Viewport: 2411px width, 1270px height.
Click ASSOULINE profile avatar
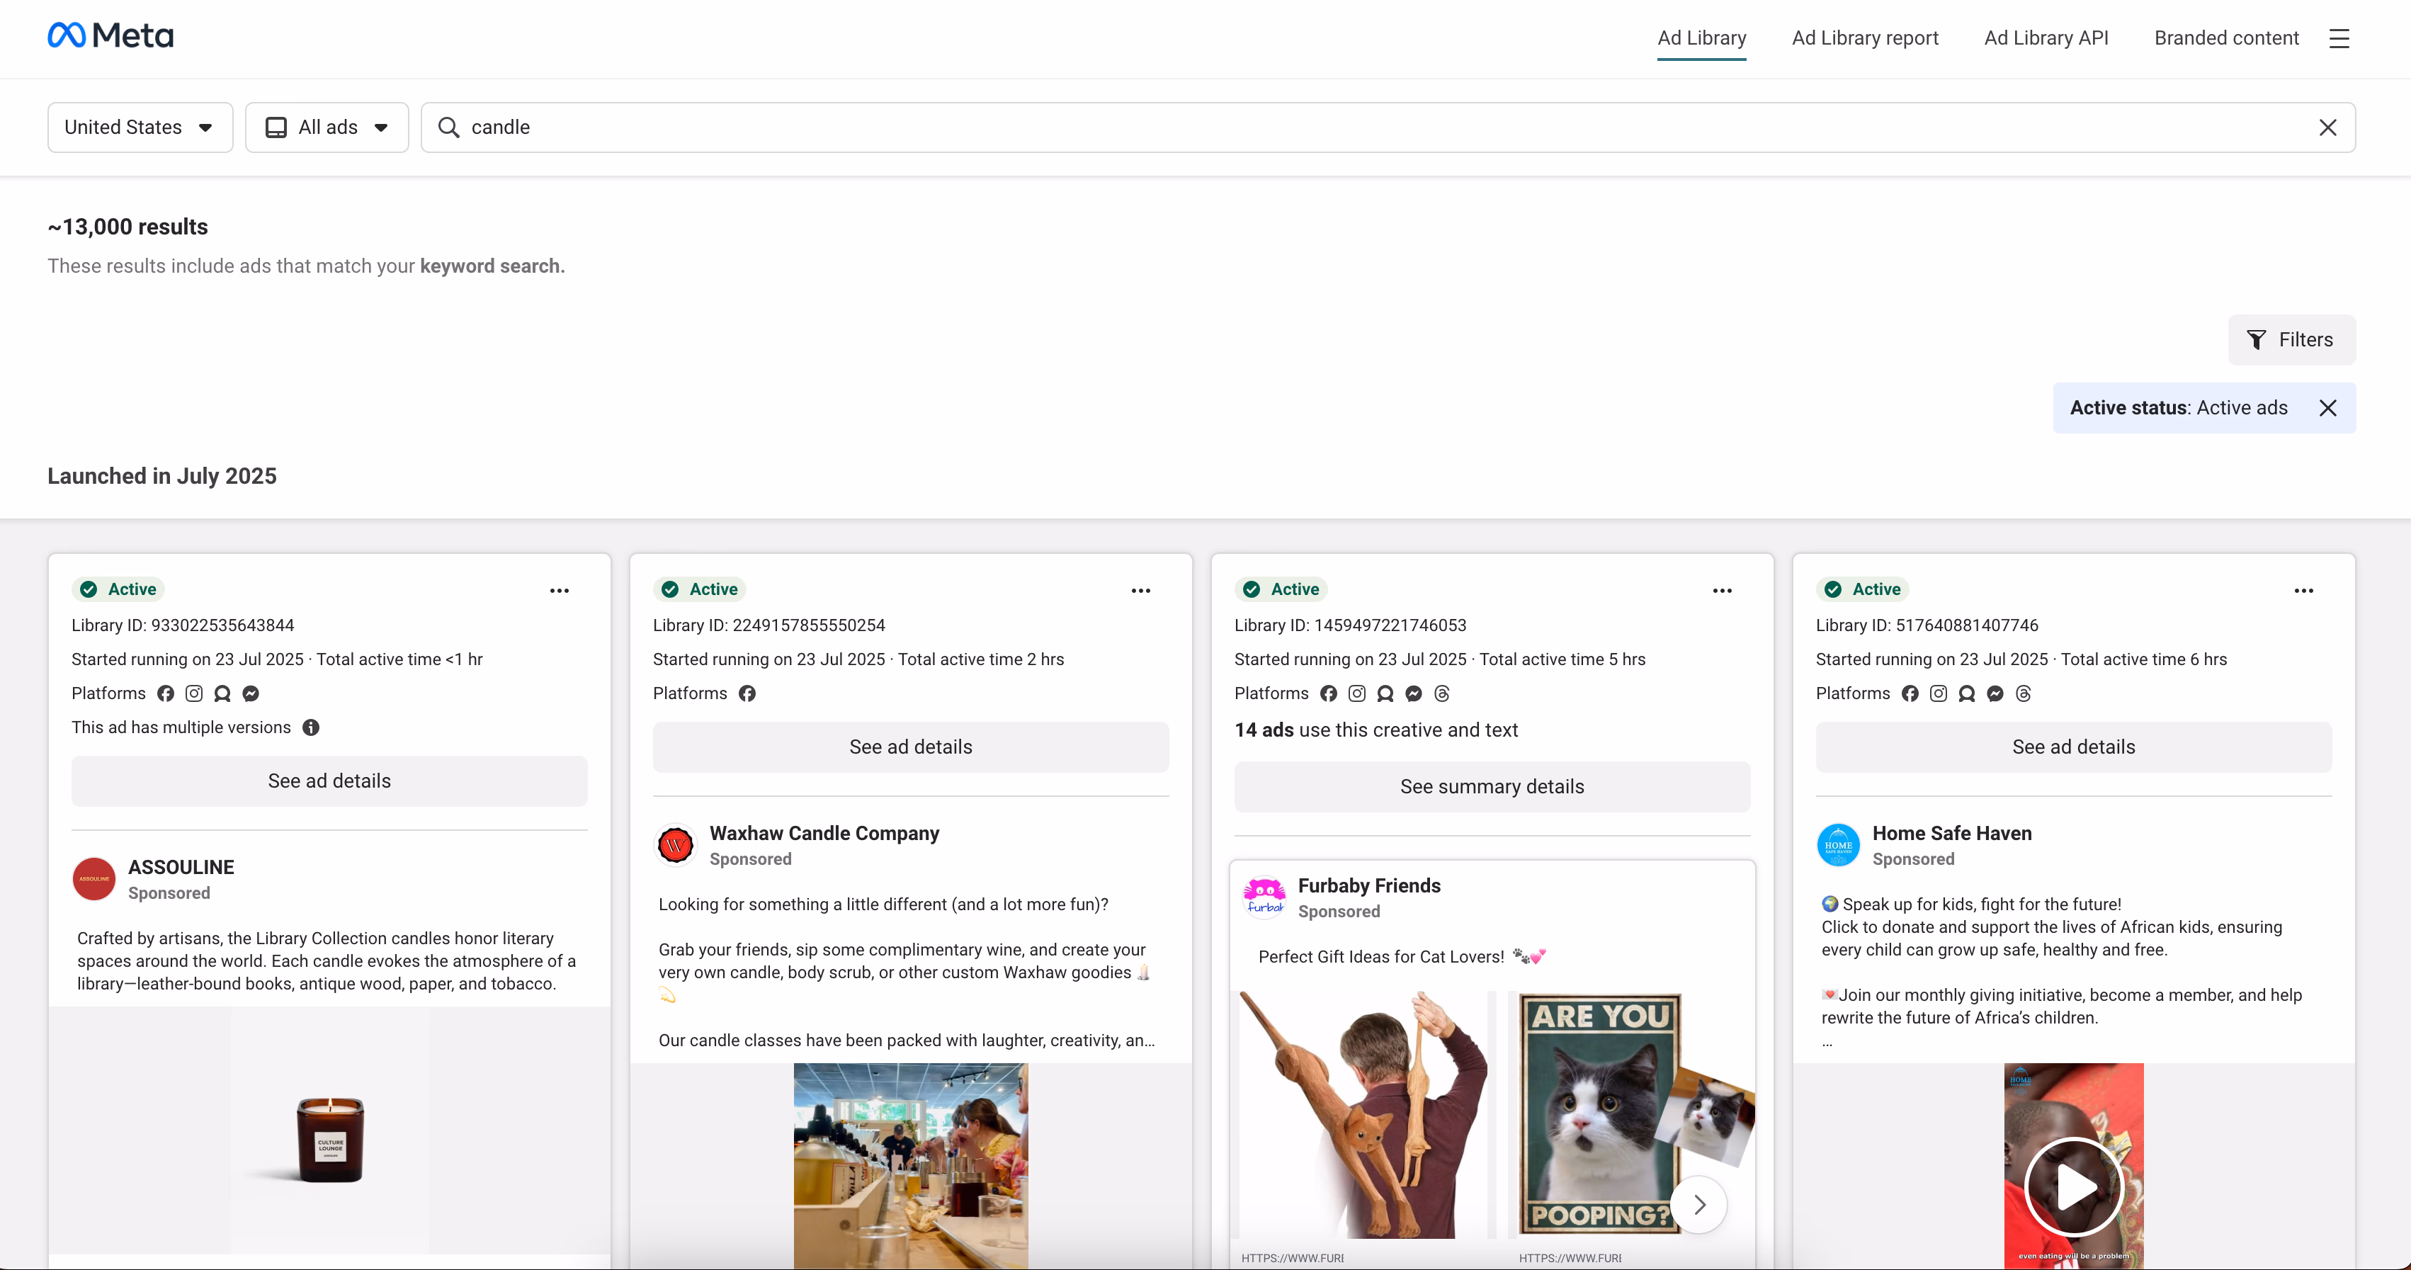pos(93,879)
